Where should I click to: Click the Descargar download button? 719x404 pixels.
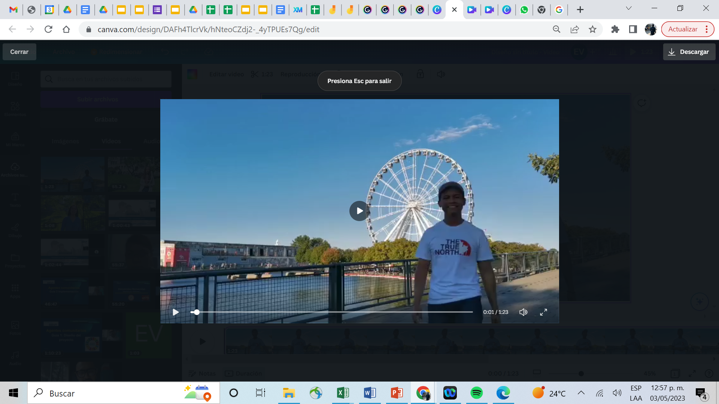tap(689, 52)
